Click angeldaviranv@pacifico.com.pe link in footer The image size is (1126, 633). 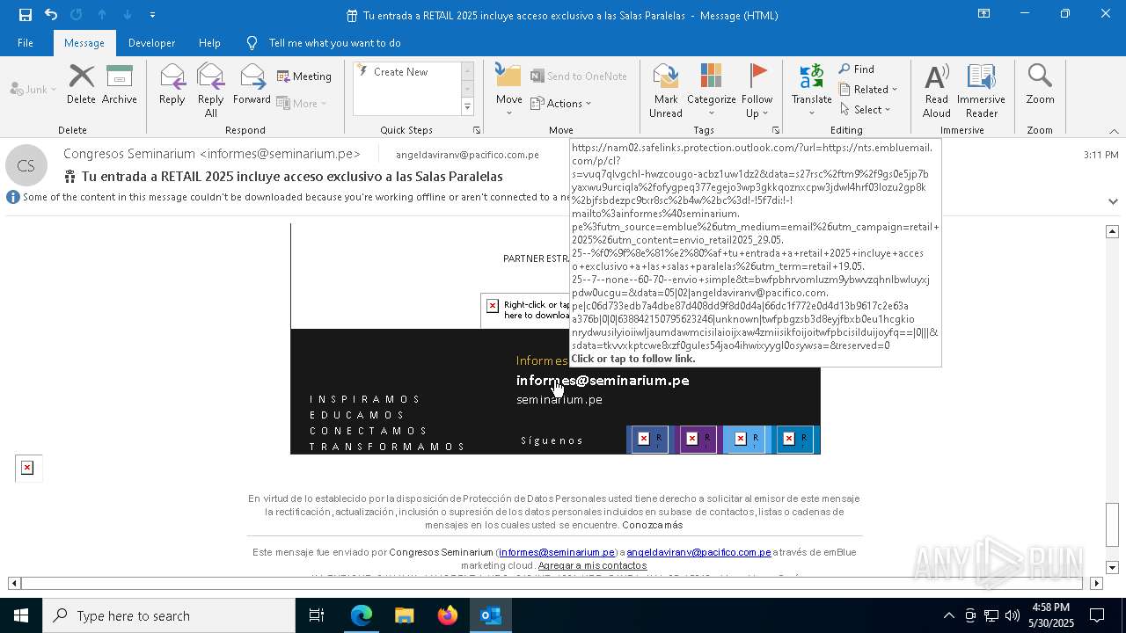pos(698,552)
